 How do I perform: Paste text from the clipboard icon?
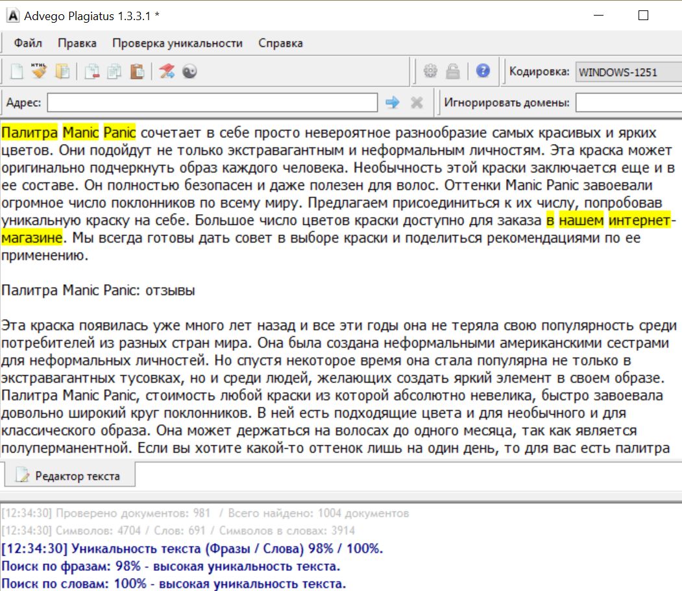[x=137, y=71]
